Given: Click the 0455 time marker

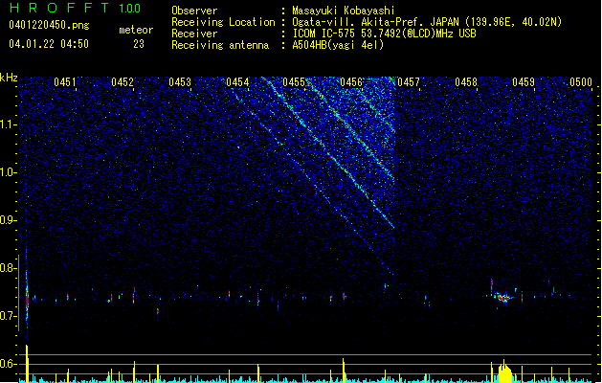Looking at the screenshot, I should (294, 81).
